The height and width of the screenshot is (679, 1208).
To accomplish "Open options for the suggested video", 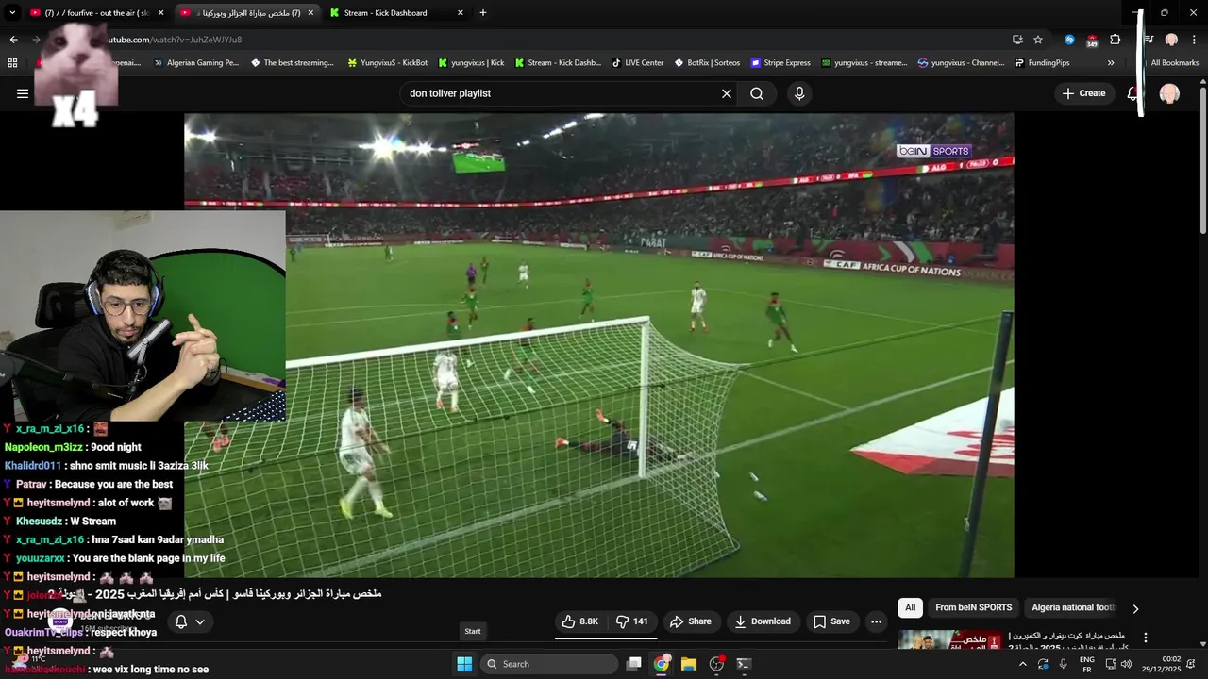I will pos(1146,638).
